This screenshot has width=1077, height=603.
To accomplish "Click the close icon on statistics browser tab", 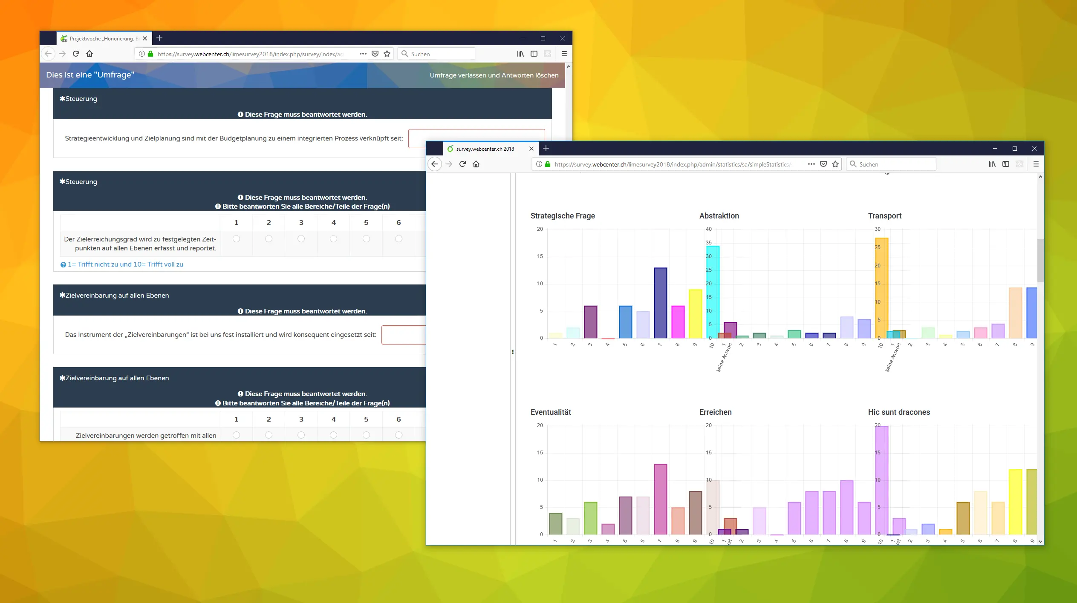I will tap(531, 149).
